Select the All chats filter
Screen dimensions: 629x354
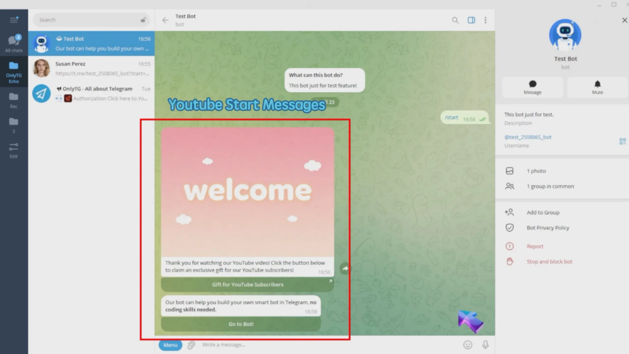tap(14, 42)
